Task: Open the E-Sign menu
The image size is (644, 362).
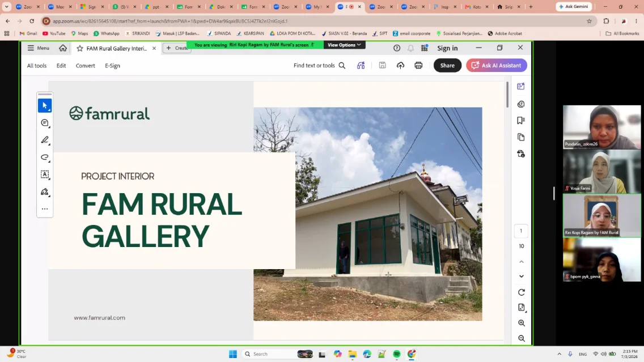Action: [x=113, y=66]
